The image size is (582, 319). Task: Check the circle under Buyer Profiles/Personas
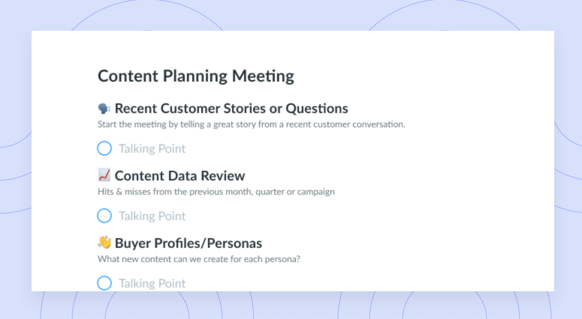[104, 283]
